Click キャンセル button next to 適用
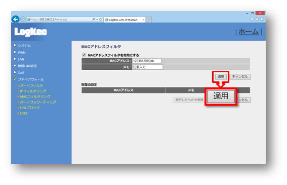The width and height of the screenshot is (287, 185). coord(240,77)
